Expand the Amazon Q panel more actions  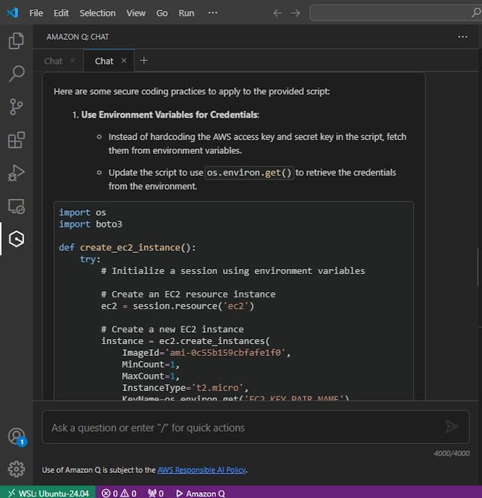462,37
